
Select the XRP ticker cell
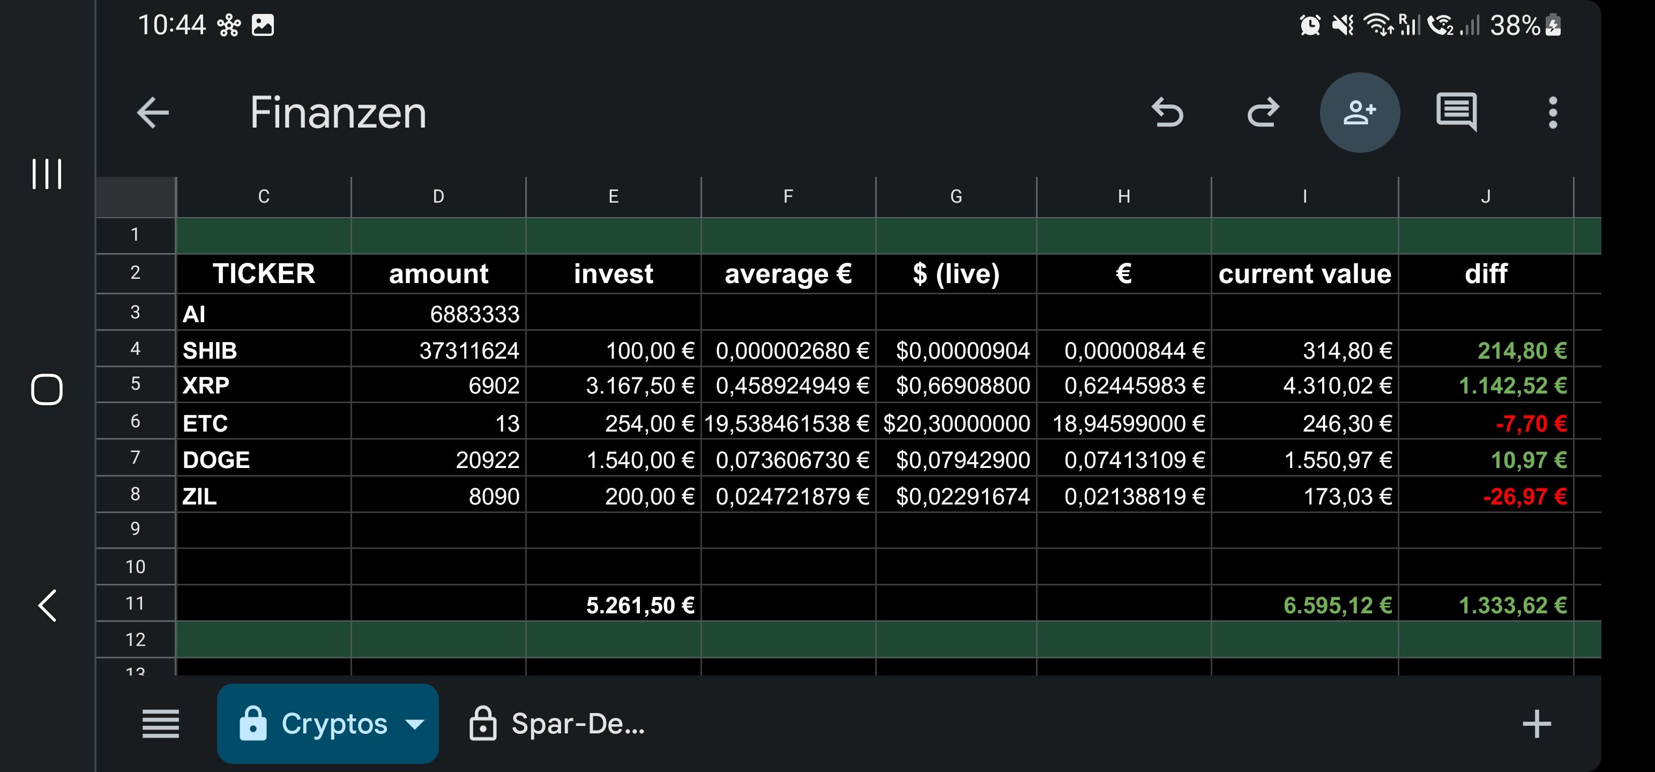[263, 385]
